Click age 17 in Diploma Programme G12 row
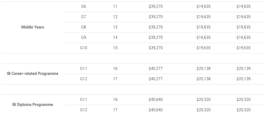The height and width of the screenshot is (118, 268). (x=115, y=110)
